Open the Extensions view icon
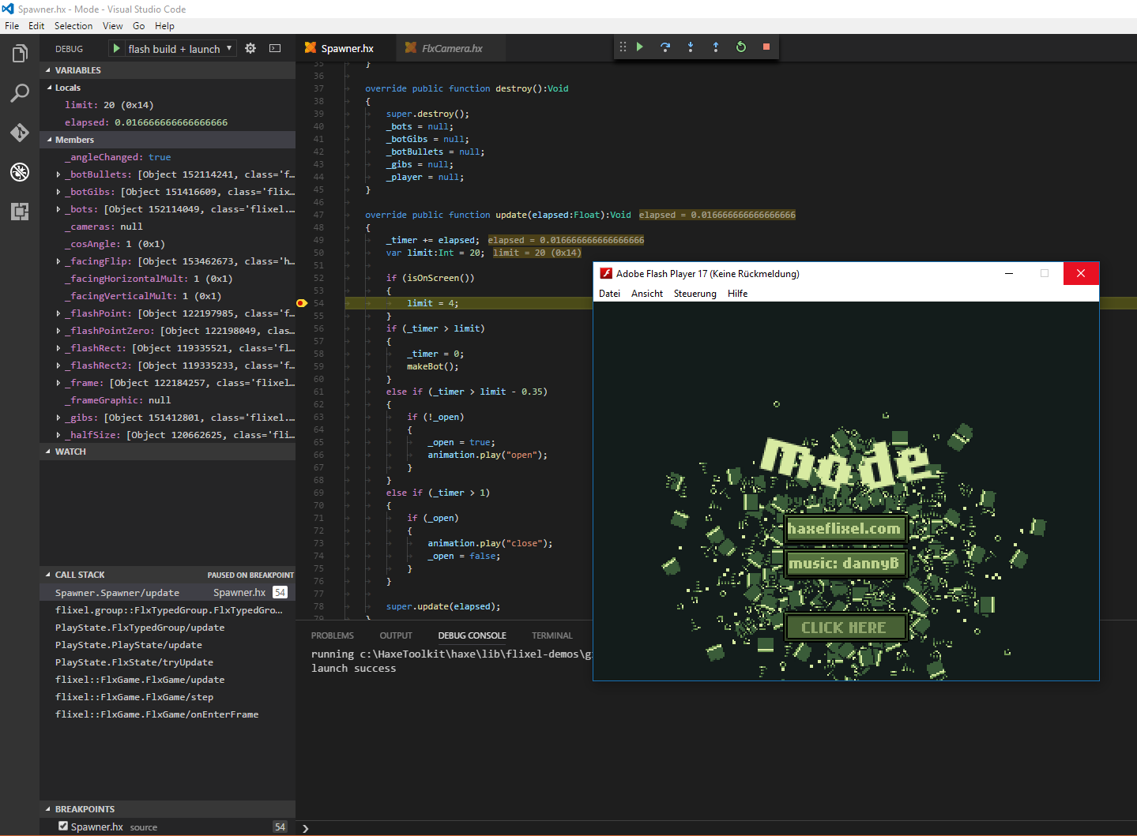 (20, 212)
